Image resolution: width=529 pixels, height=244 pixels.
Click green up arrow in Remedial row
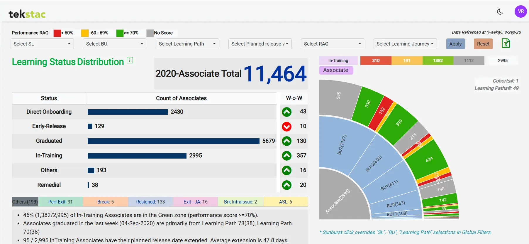[286, 185]
